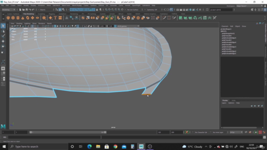The image size is (267, 150).
Task: Open the No Character Set dropdown
Action: pyautogui.click(x=201, y=132)
